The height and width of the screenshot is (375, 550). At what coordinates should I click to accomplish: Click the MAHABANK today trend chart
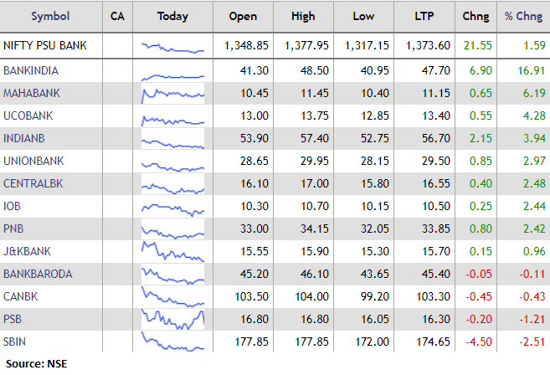tap(172, 94)
